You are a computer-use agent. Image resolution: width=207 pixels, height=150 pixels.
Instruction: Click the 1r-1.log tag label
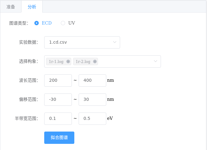pyautogui.click(x=56, y=61)
